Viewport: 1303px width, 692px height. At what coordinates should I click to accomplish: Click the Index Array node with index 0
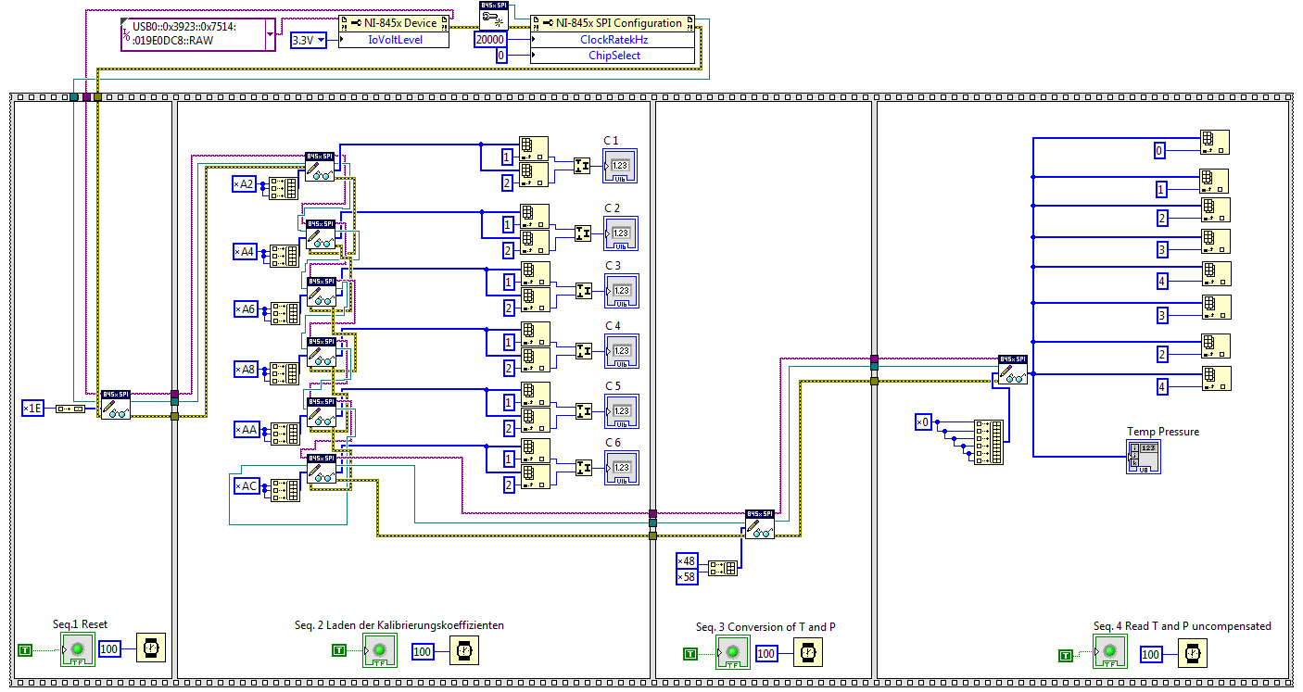coord(1213,142)
